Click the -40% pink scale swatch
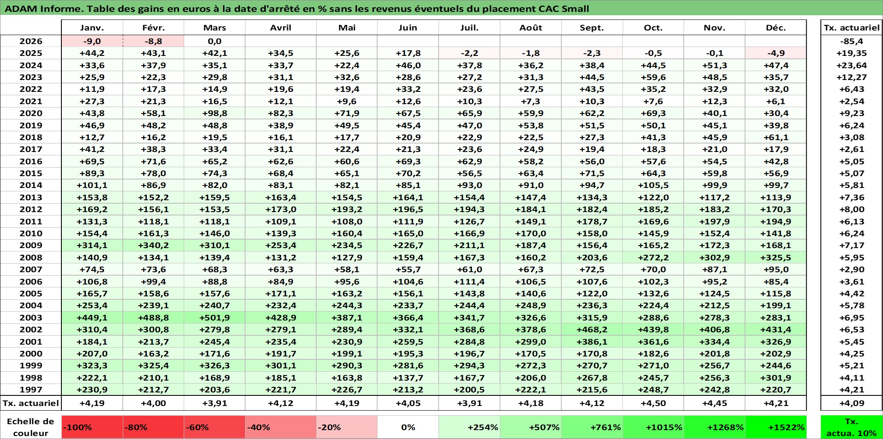This screenshot has width=883, height=439. tap(281, 427)
